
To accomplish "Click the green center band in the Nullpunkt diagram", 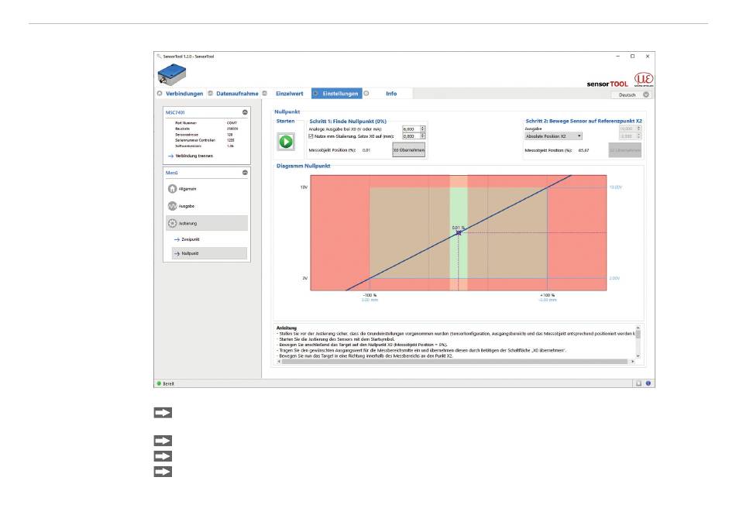I will 459,232.
